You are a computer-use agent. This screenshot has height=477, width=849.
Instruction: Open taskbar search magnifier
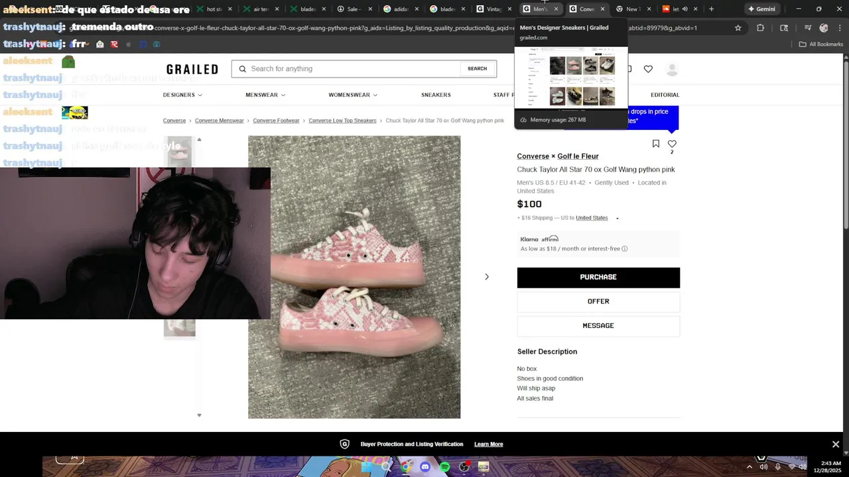pos(386,467)
